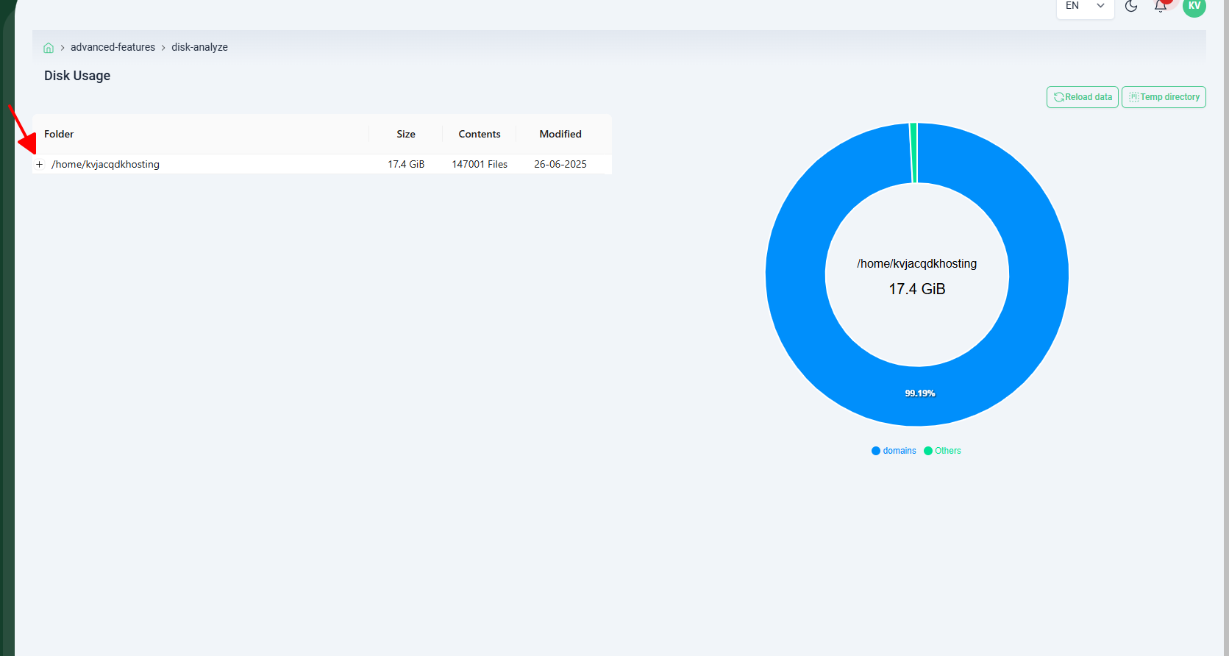Click the 17.4 GiB size cell

pyautogui.click(x=406, y=164)
